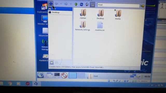Open the Partition Editor desktop icon
Image resolution: width=166 pixels, height=93 pixels.
tap(44, 58)
